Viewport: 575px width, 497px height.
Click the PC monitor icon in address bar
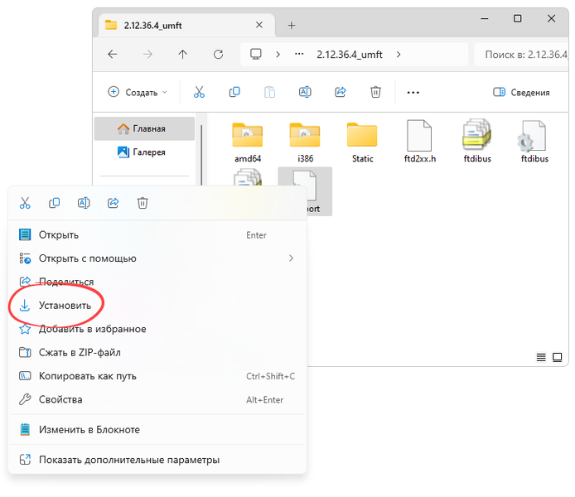point(255,54)
